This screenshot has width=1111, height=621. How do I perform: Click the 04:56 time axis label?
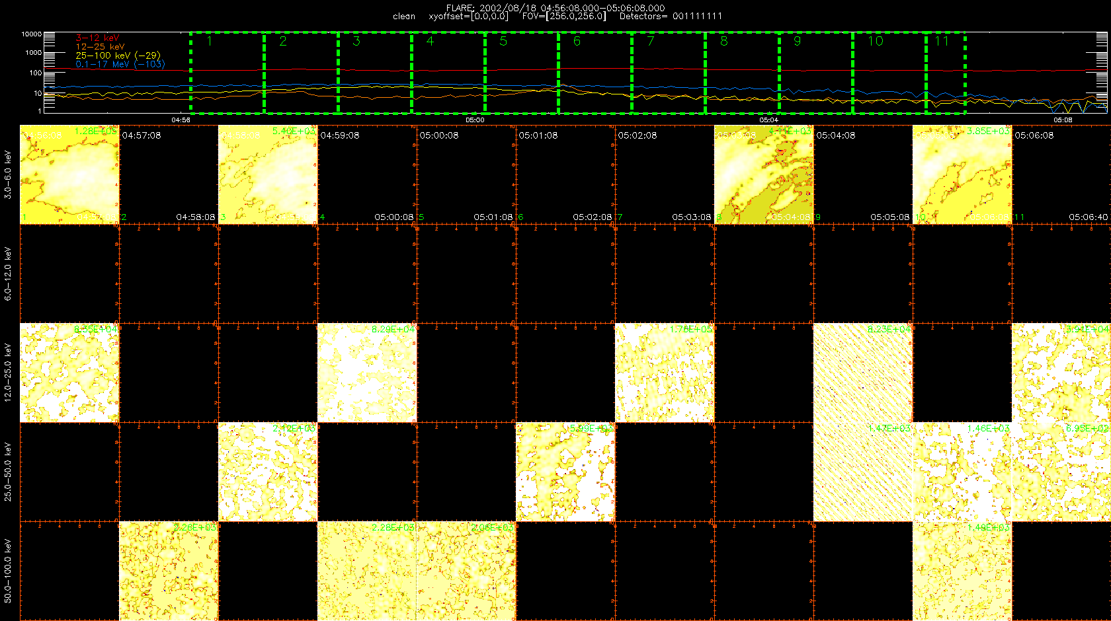point(181,120)
